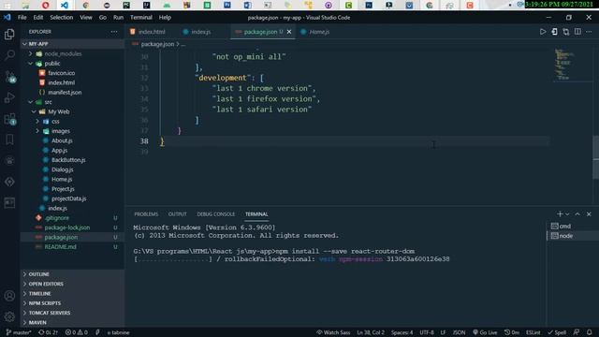
Task: Toggle Watch Sass in status bar
Action: click(333, 332)
